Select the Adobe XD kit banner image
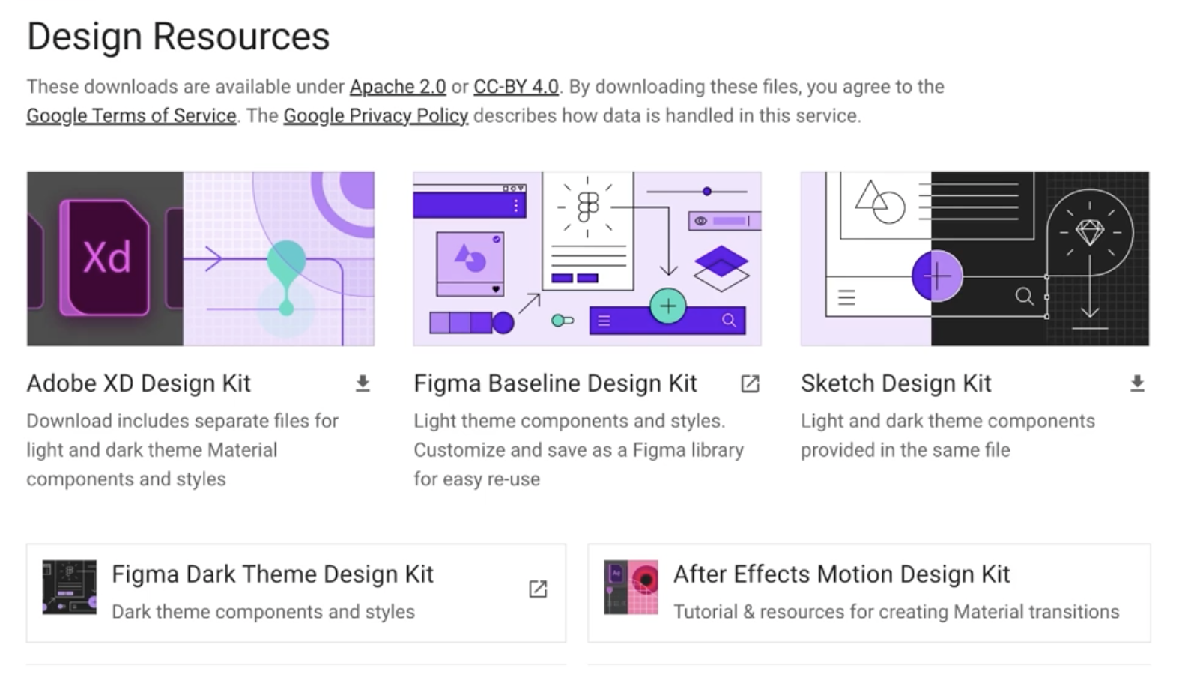The image size is (1203, 695). click(x=201, y=258)
